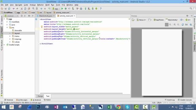
Task: Click the Synchronize toolbar icon
Action: (9, 9)
